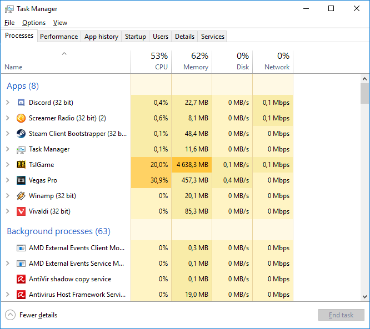Switch to the App history tab
The height and width of the screenshot is (329, 370).
coord(101,37)
